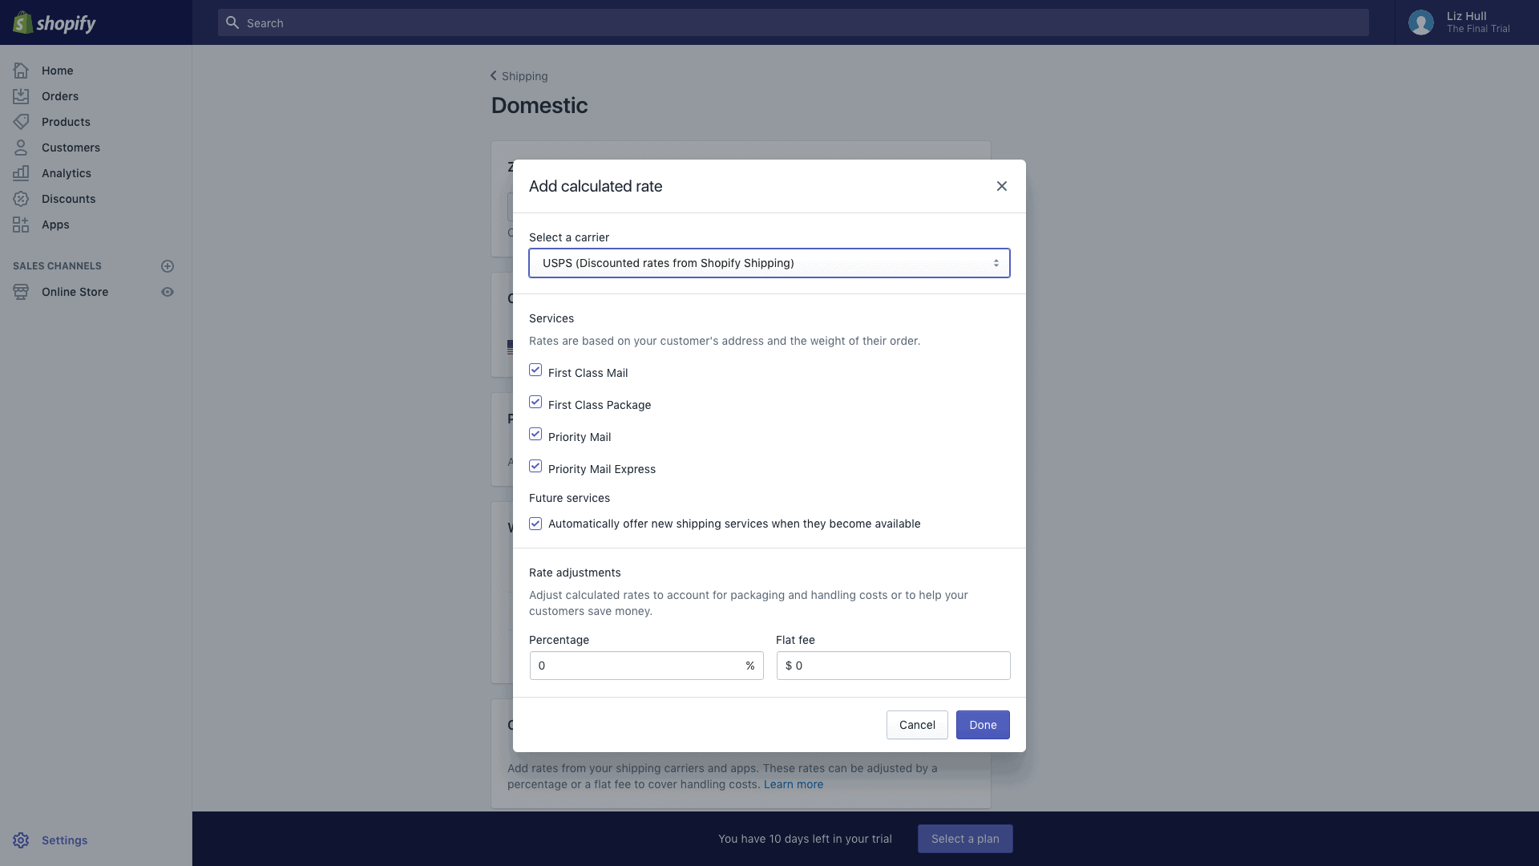Toggle automatically offer new shipping services
This screenshot has height=866, width=1539.
coord(535,524)
